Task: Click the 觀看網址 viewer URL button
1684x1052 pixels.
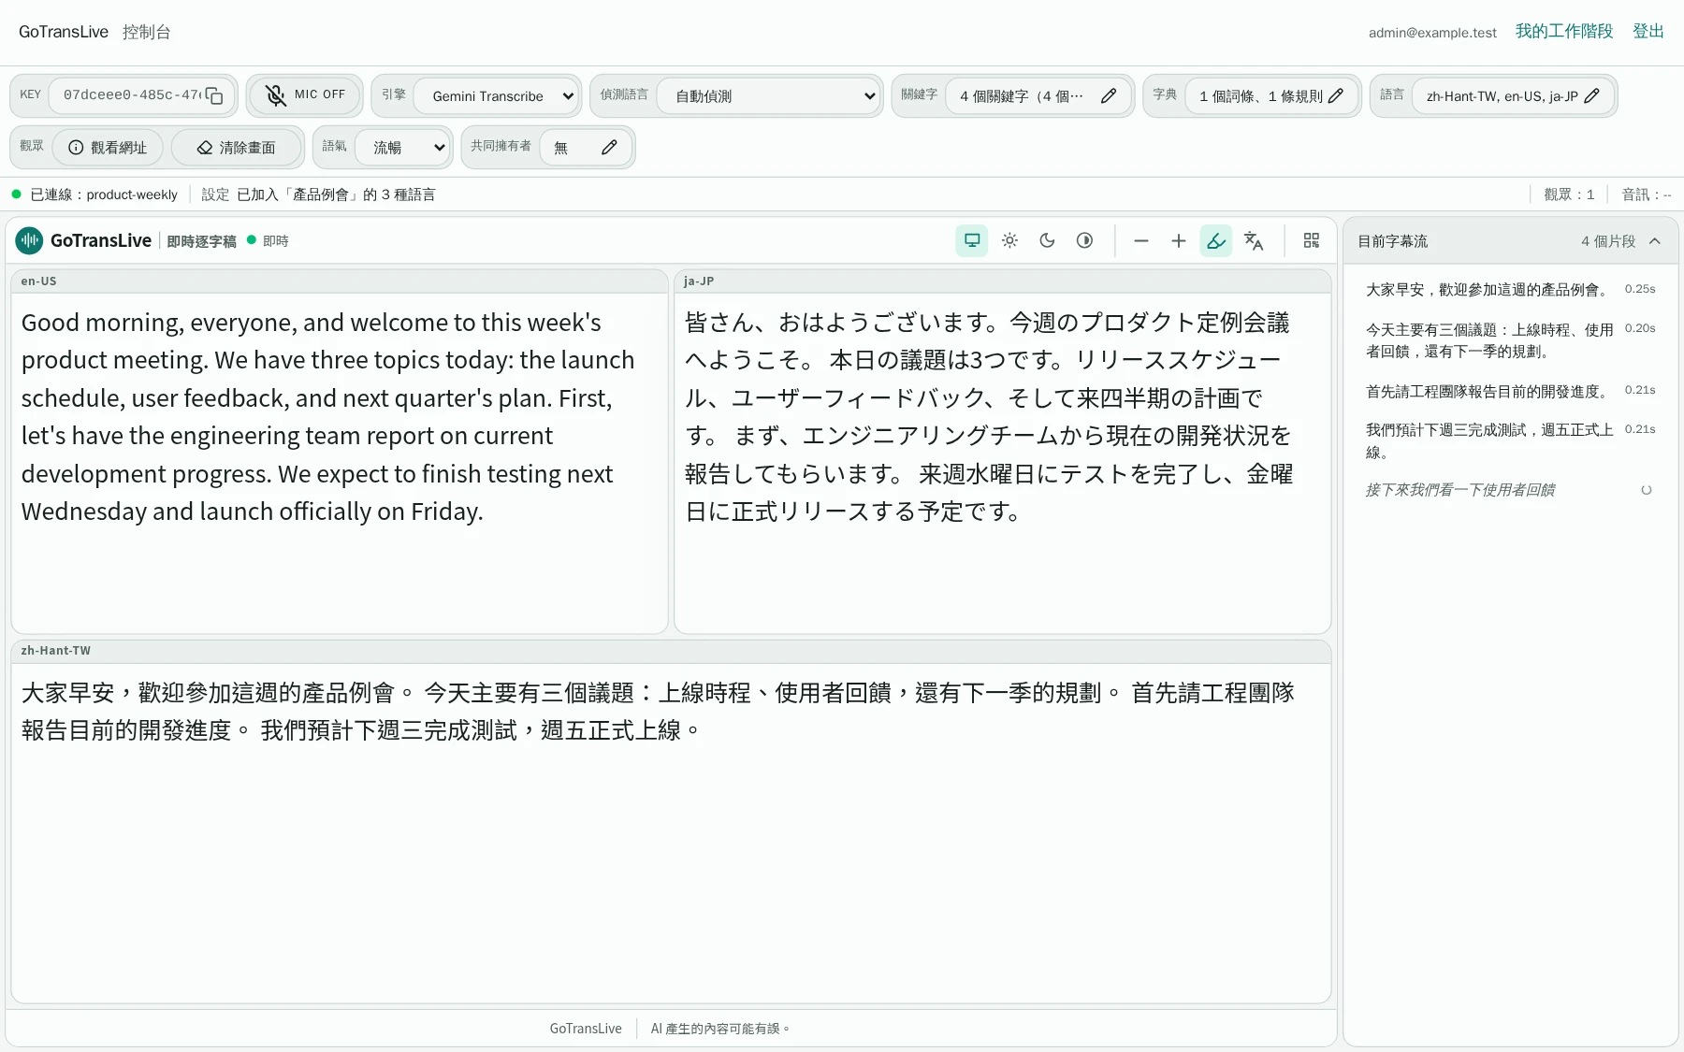Action: pos(108,147)
